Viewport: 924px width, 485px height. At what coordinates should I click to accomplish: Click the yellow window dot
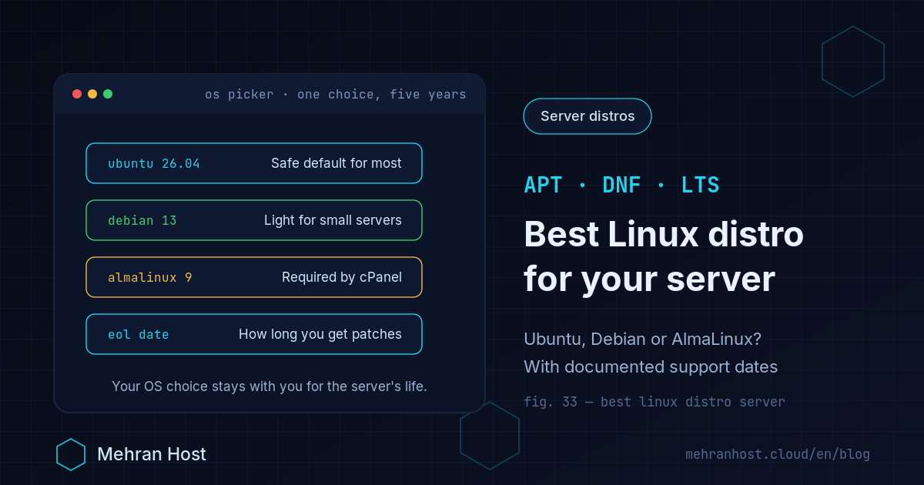coord(92,94)
